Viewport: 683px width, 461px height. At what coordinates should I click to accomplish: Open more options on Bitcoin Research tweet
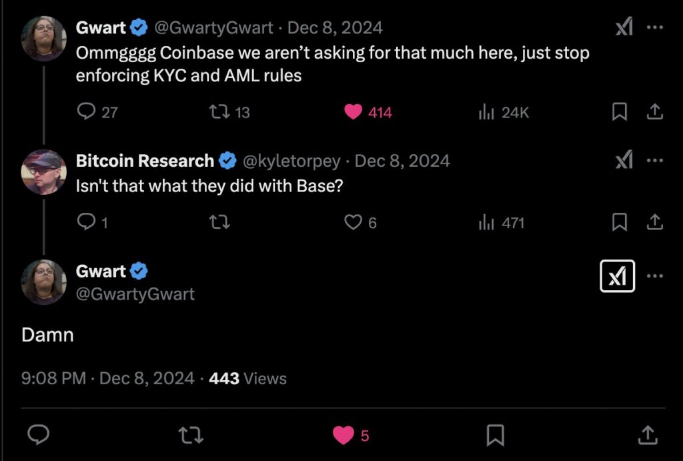655,160
